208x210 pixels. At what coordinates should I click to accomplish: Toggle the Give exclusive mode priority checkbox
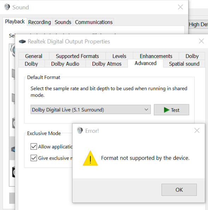click(x=34, y=158)
